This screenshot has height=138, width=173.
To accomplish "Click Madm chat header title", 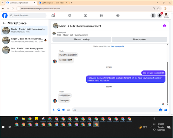I will pyautogui.click(x=80, y=26).
